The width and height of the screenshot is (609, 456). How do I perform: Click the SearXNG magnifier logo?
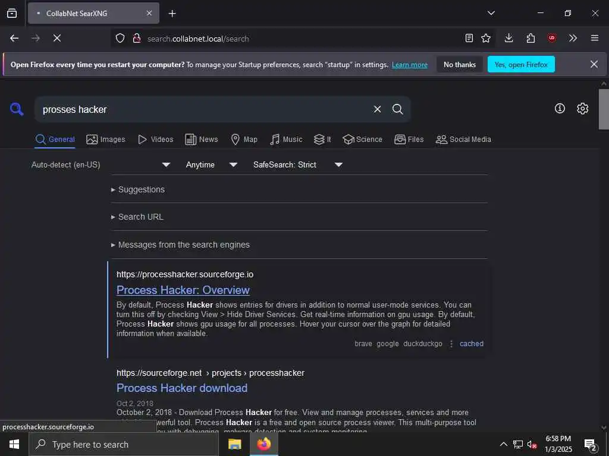[x=17, y=109]
